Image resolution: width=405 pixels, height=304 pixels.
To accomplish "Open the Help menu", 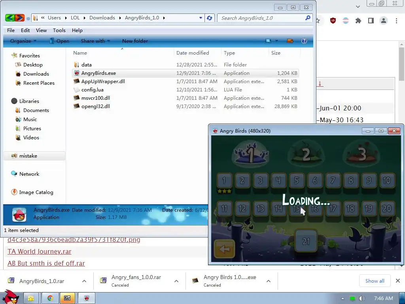I will pyautogui.click(x=77, y=30).
